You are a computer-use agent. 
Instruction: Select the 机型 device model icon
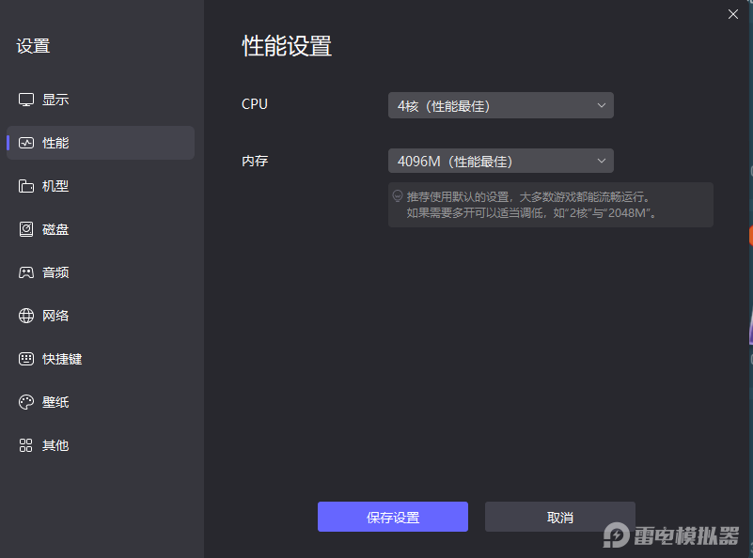tap(25, 185)
